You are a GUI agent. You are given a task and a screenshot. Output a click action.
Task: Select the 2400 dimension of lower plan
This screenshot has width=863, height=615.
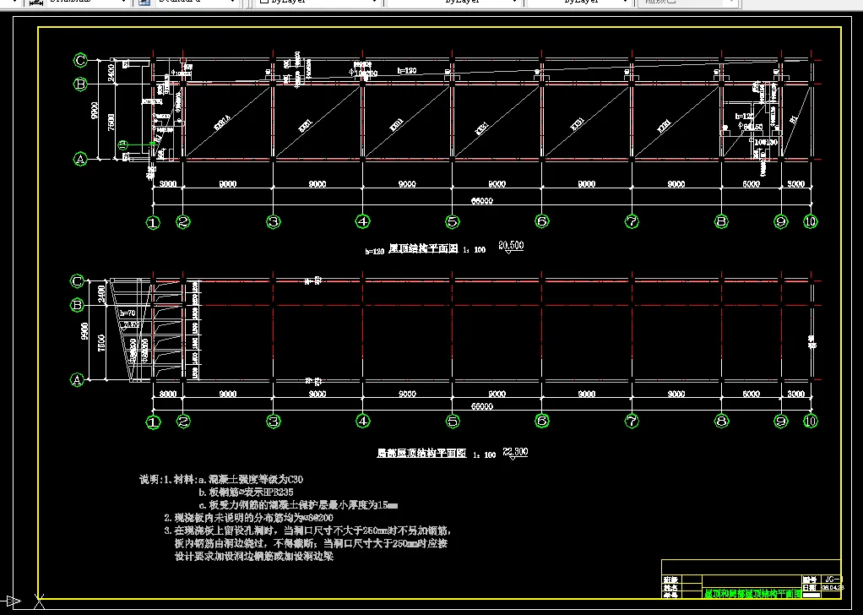coord(101,293)
